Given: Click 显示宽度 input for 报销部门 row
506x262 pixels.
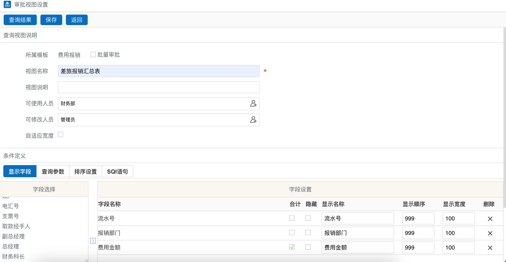Looking at the screenshot, I should tap(458, 233).
